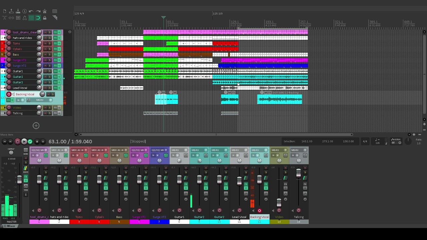Select Guitar1 name label in mixer
The image size is (427, 240).
179,217
